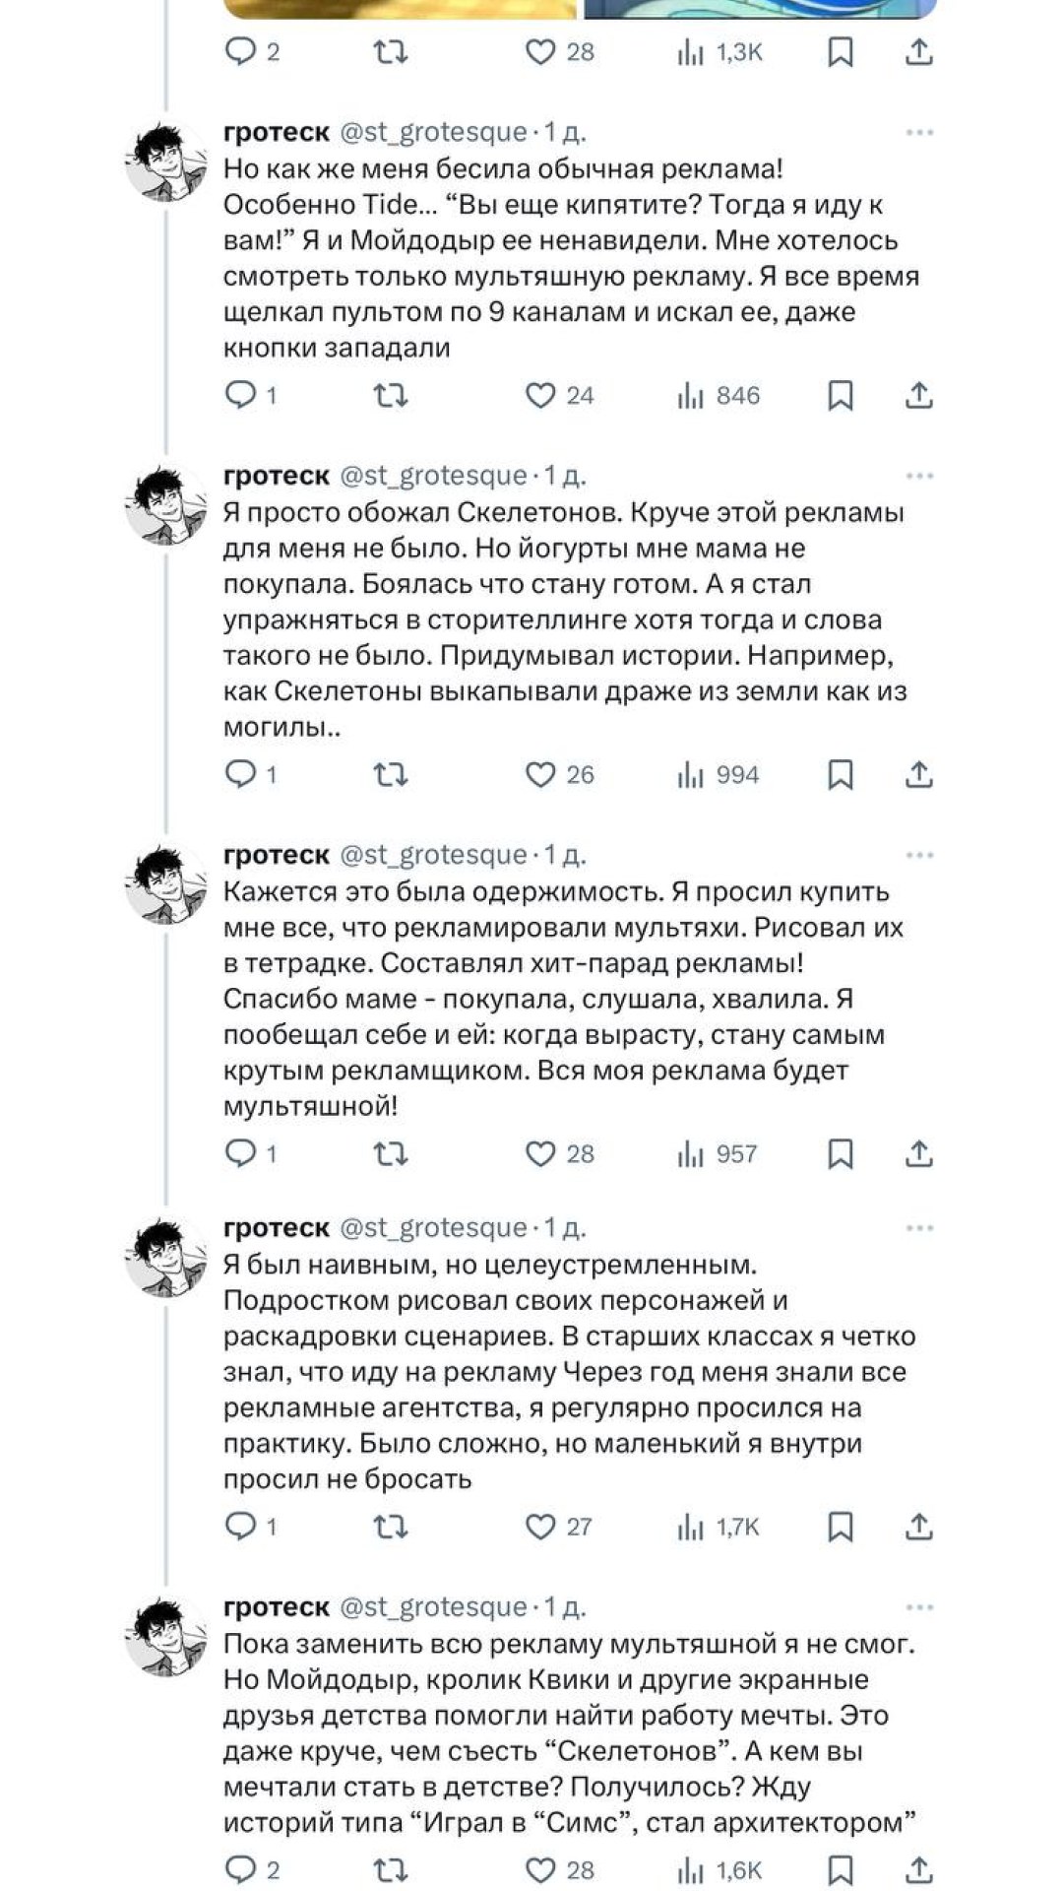Like the tweet ending with кнопки западали
This screenshot has width=1063, height=1891.
[x=541, y=397]
